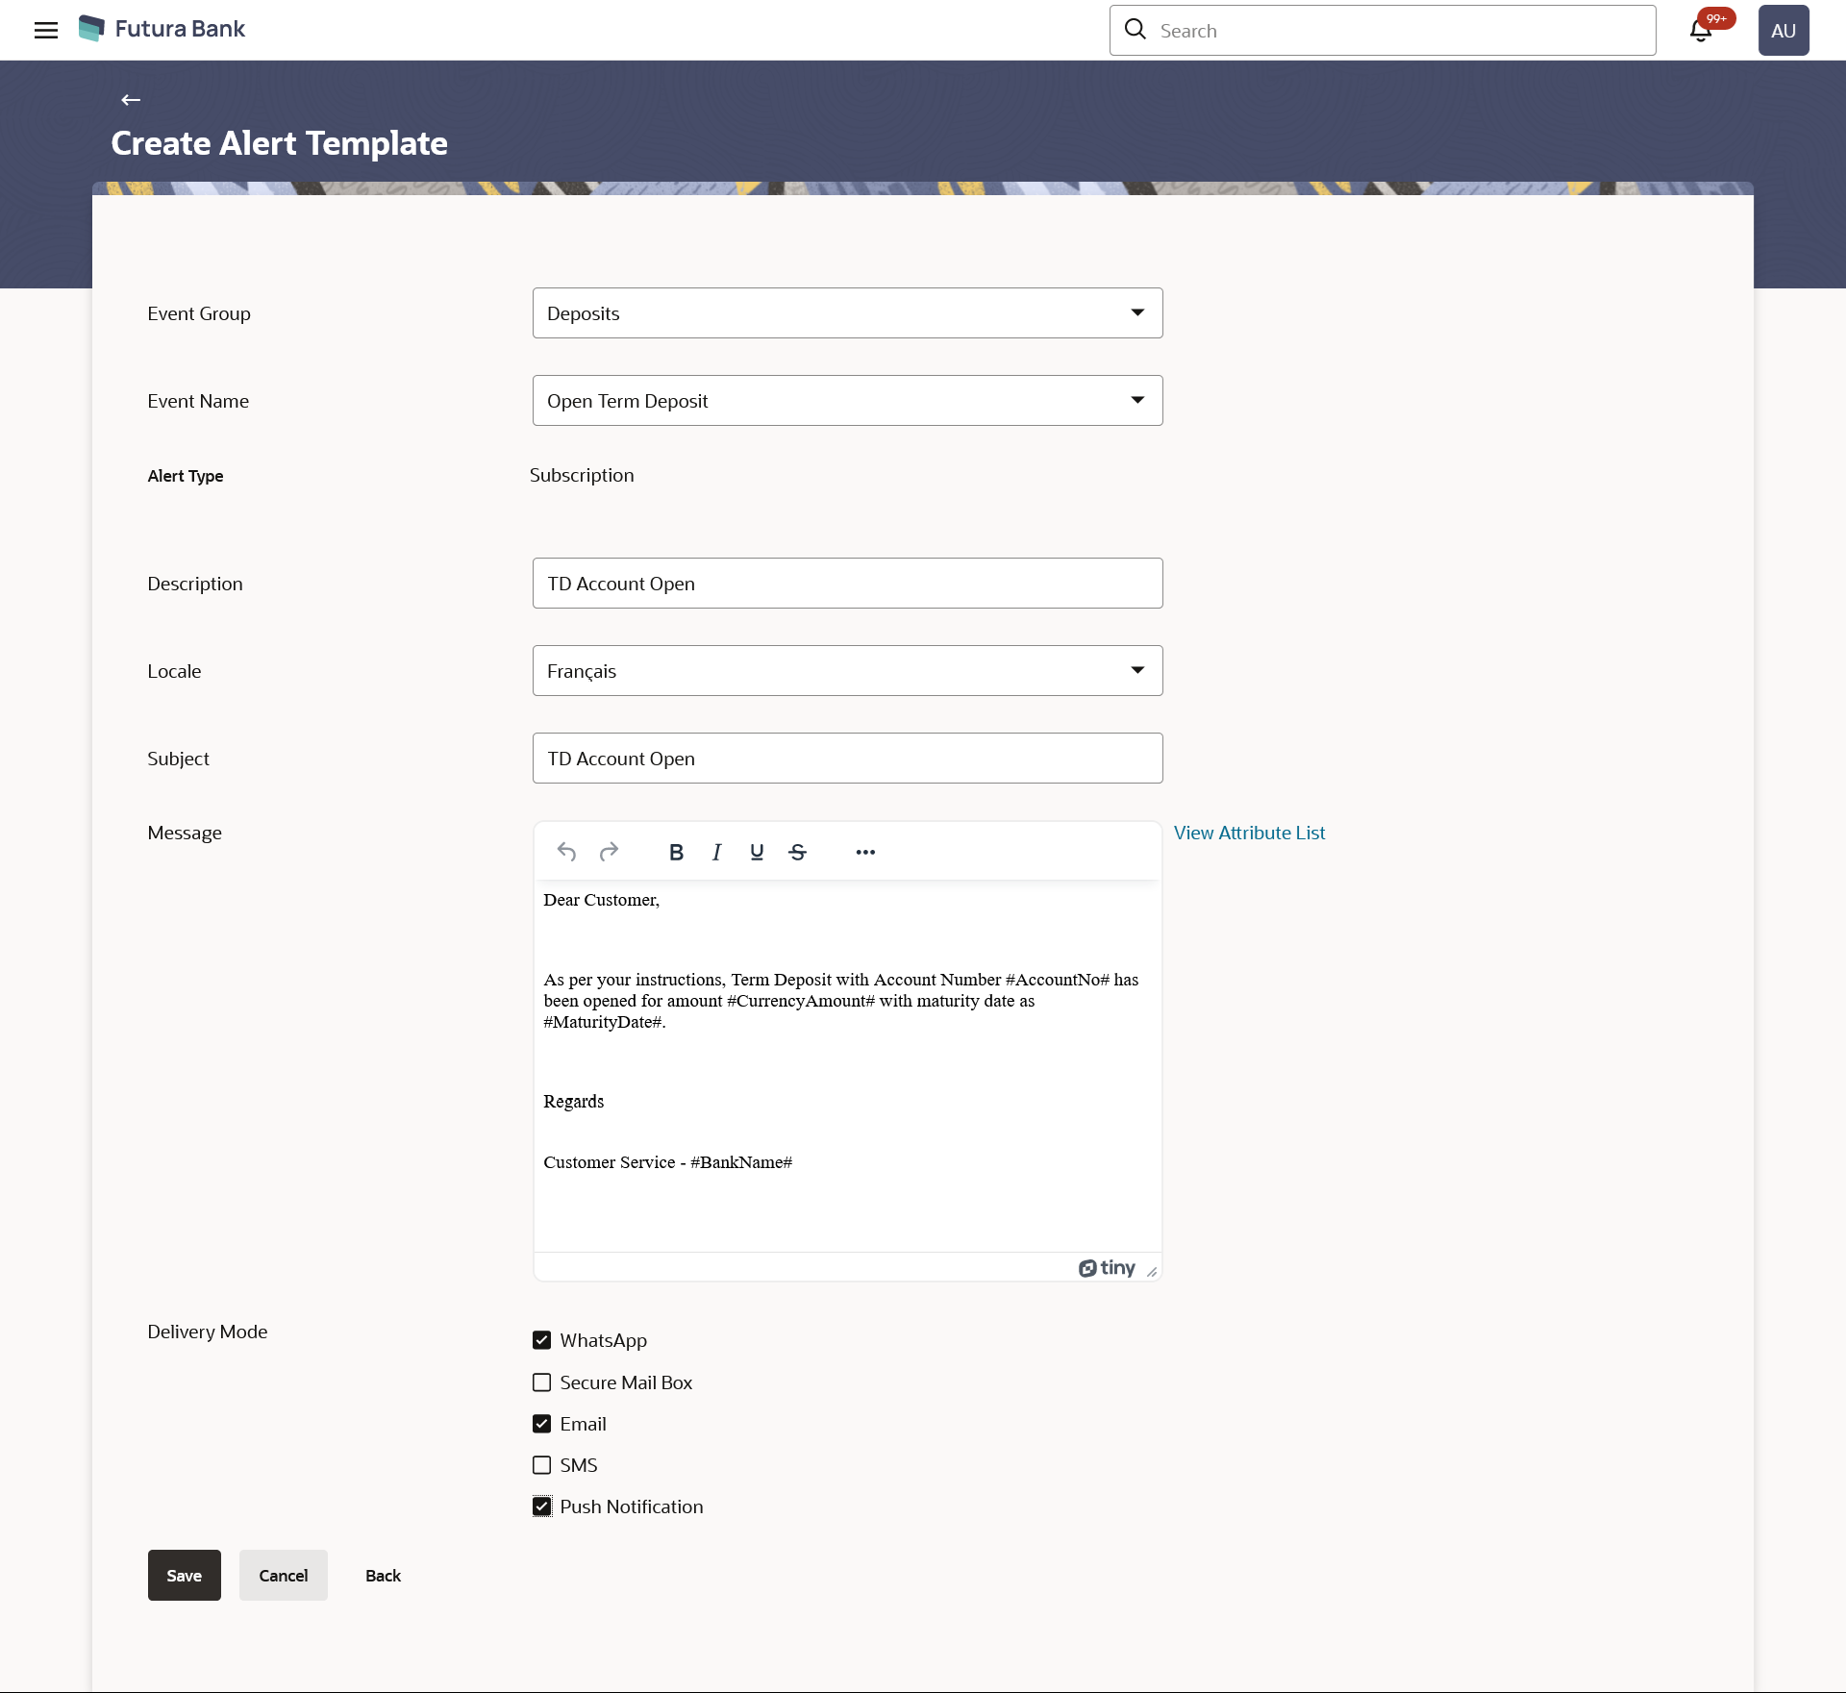Open View Attribute List link

point(1249,833)
